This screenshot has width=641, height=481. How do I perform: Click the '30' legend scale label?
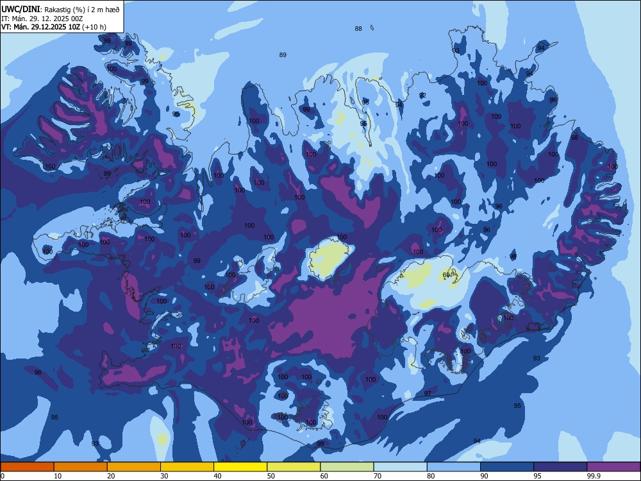(164, 476)
